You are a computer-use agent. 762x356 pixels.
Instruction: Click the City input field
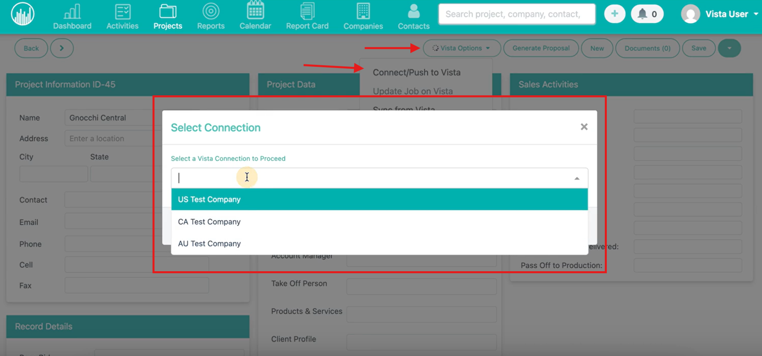click(x=54, y=174)
